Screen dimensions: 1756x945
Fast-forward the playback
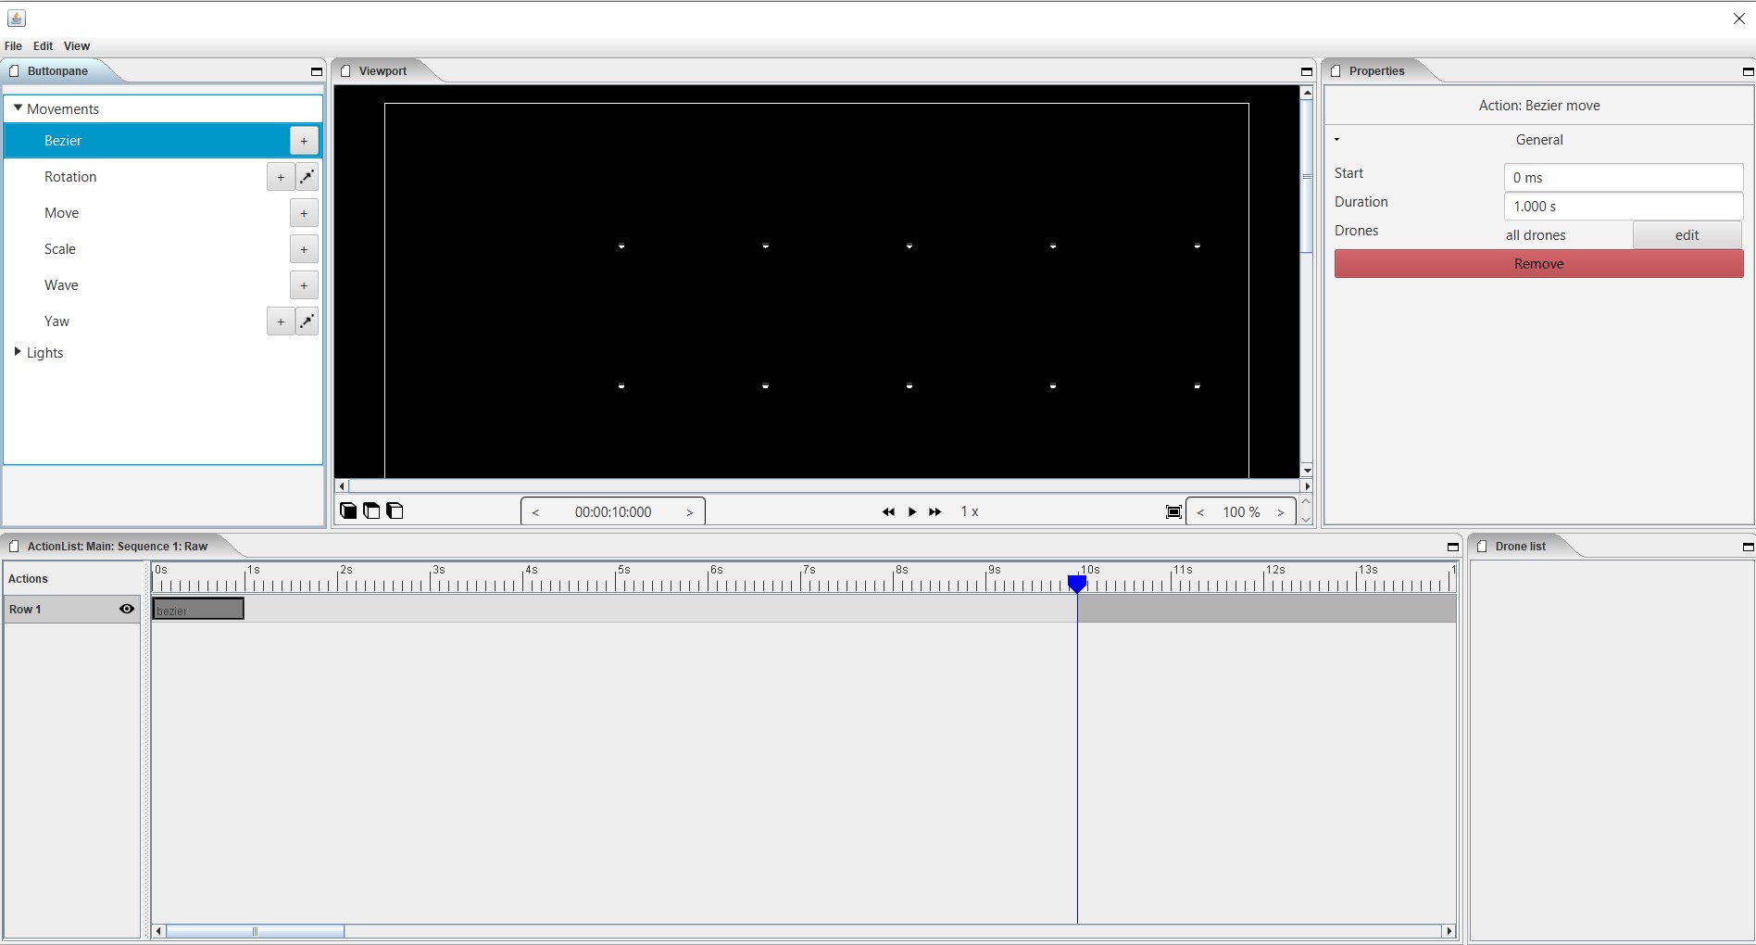[x=935, y=511]
